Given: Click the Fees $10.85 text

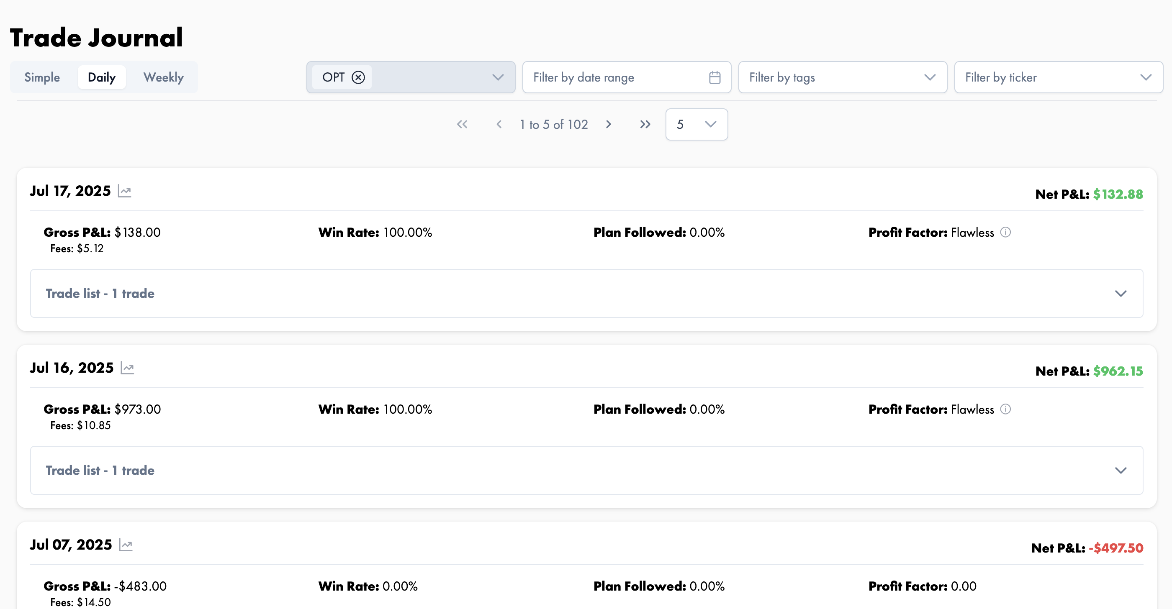Looking at the screenshot, I should [x=80, y=425].
